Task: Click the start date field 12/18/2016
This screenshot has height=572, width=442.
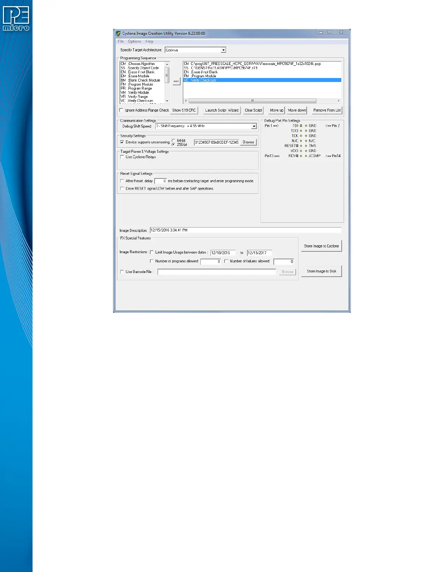Action: [x=223, y=253]
